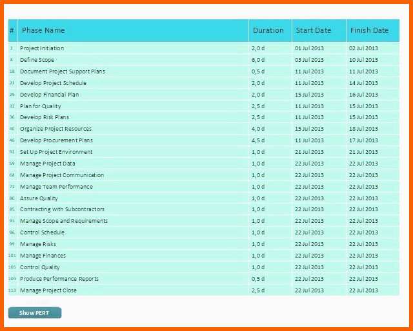This screenshot has height=331, width=413.
Task: Select the Plan for Quality phase
Action: (x=41, y=106)
